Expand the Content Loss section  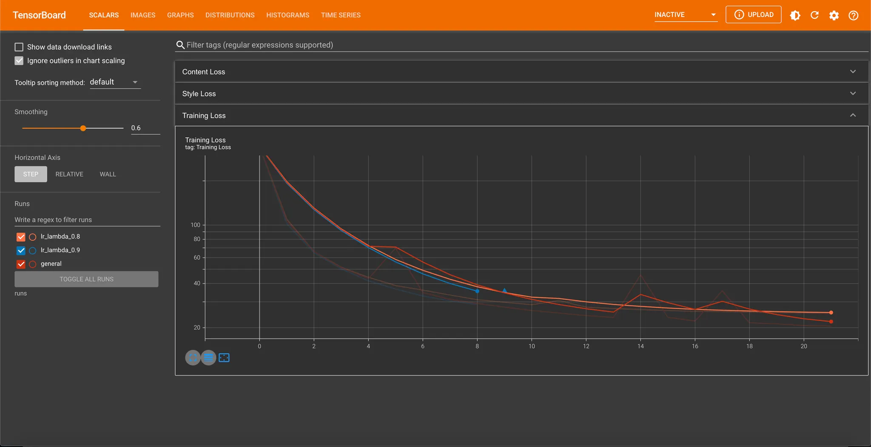521,71
